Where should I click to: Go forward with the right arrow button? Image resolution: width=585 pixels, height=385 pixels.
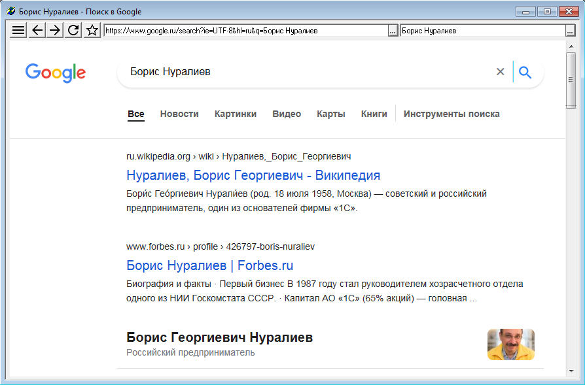55,30
